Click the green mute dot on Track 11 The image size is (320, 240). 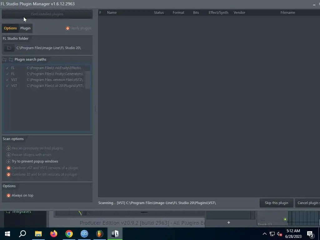(x=285, y=219)
